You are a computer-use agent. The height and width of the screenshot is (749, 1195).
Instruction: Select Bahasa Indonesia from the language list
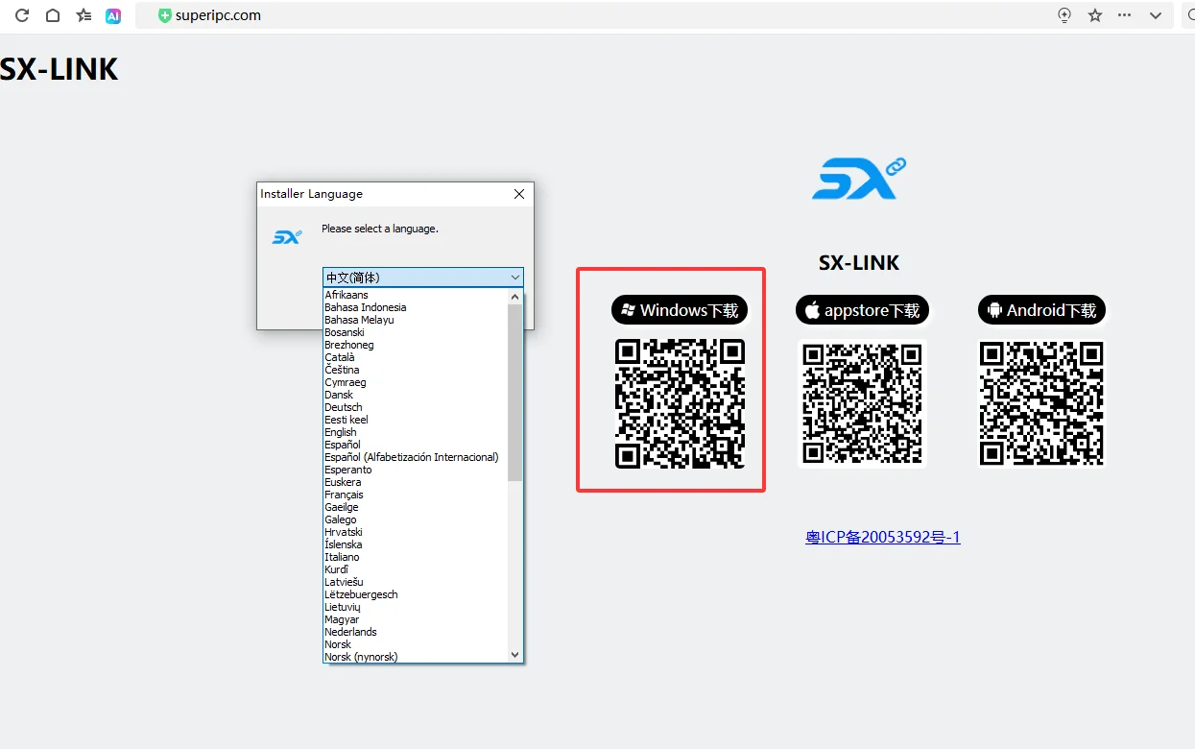(415, 307)
